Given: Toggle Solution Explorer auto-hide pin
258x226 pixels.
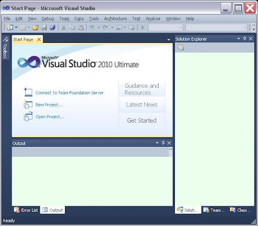Looking at the screenshot, I should [x=245, y=39].
